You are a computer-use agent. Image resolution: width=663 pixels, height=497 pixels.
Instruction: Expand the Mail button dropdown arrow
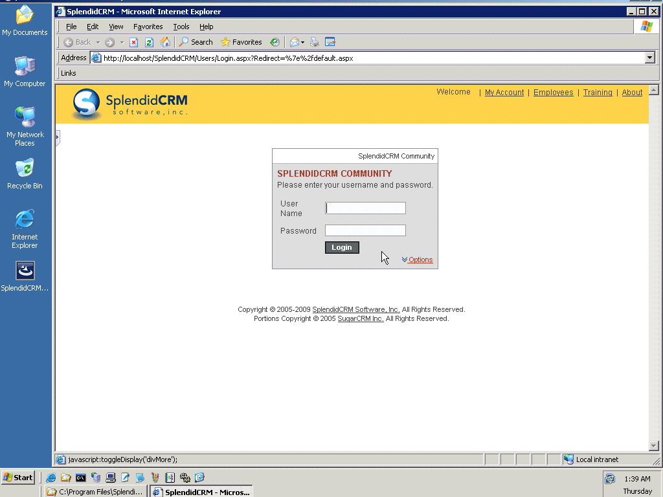click(302, 43)
